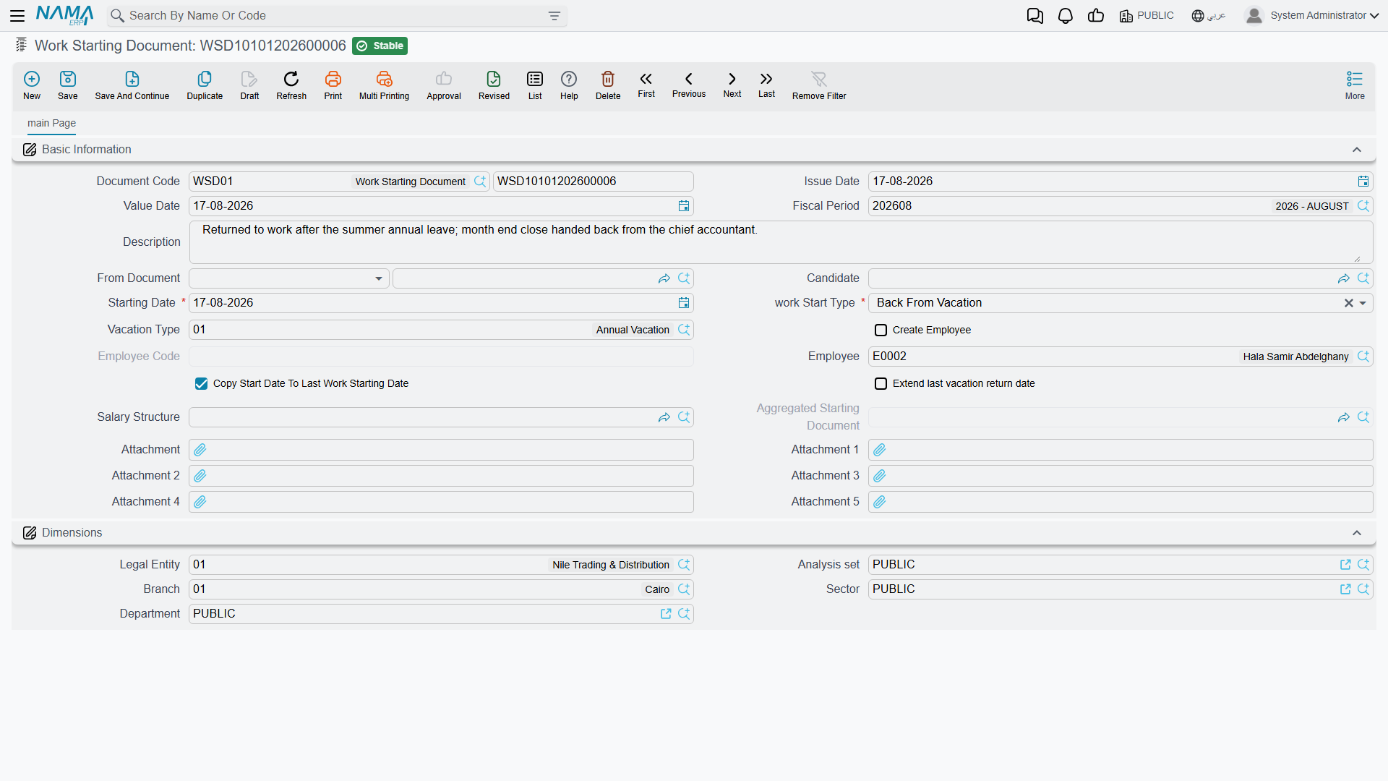Clear the Back From Vacation selection
Viewport: 1388px width, 781px height.
point(1348,304)
